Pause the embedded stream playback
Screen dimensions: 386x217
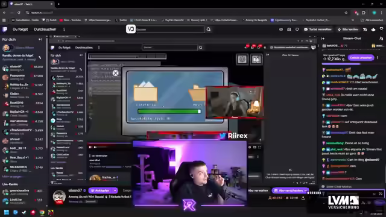90,147
